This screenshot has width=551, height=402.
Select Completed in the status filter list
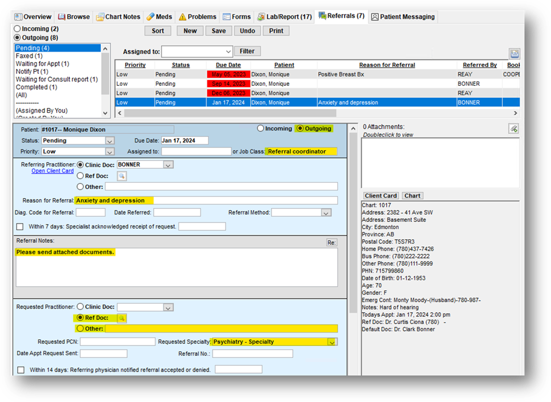point(36,87)
